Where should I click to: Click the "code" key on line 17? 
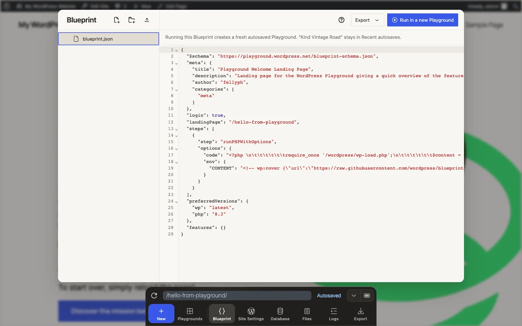(212, 155)
